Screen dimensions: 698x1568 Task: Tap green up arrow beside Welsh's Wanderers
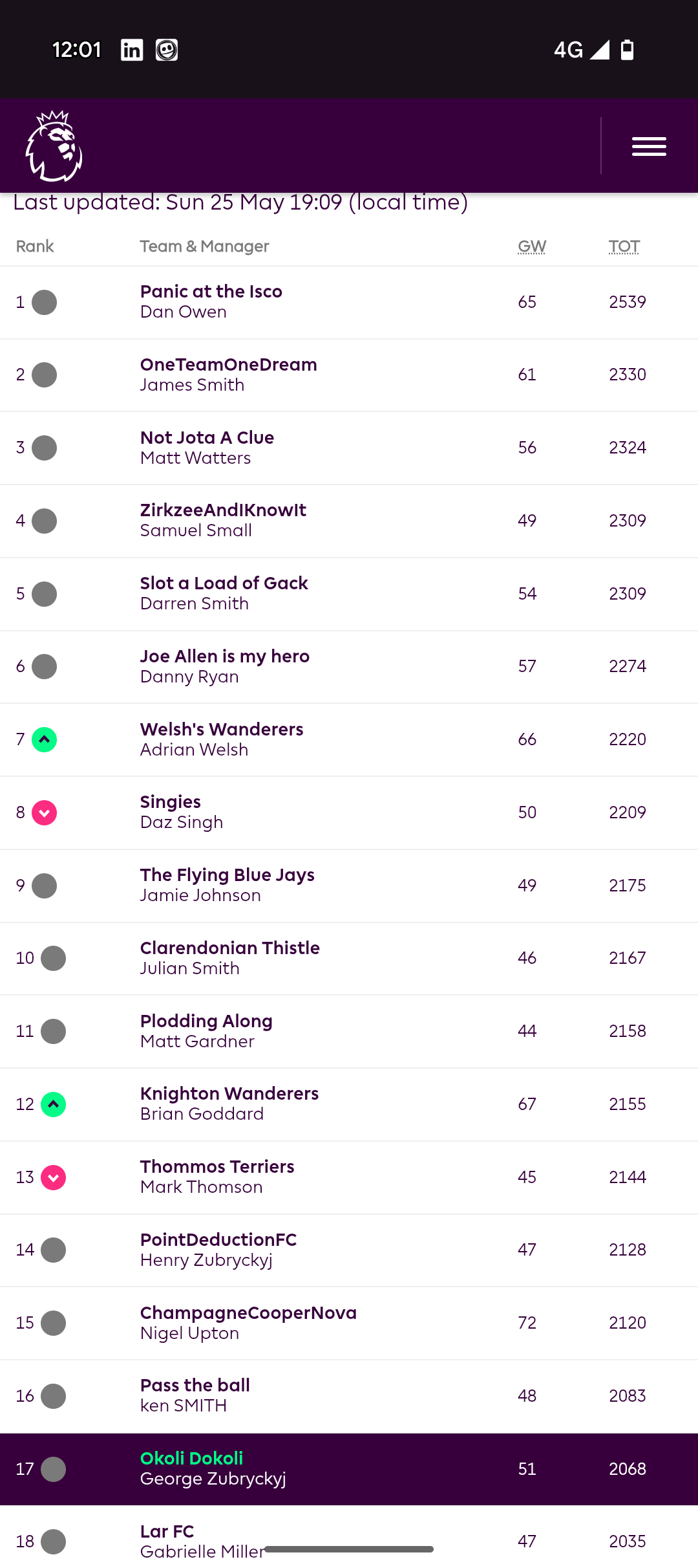tap(45, 739)
